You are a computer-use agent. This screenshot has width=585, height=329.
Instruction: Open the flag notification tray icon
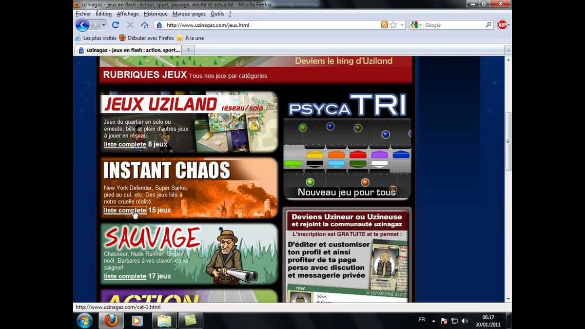pyautogui.click(x=444, y=321)
